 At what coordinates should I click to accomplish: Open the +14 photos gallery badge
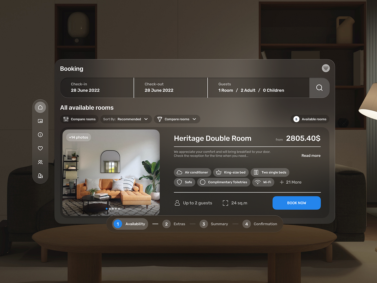(78, 137)
